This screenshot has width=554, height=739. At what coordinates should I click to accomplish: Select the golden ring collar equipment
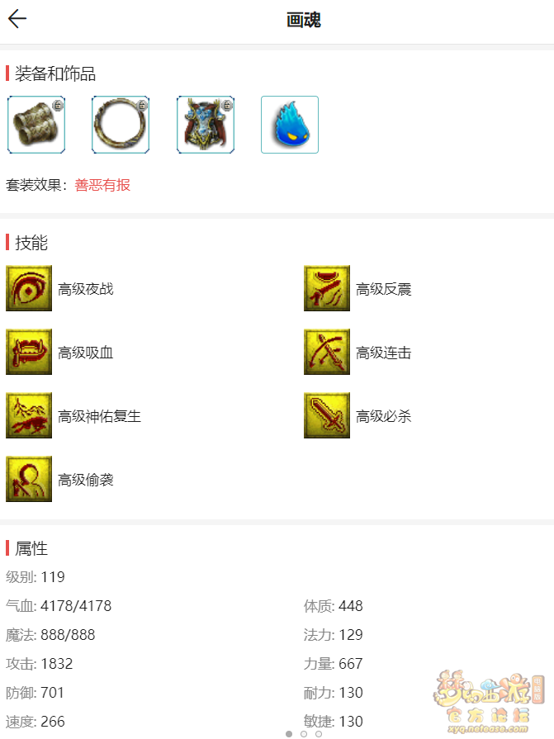coord(121,125)
